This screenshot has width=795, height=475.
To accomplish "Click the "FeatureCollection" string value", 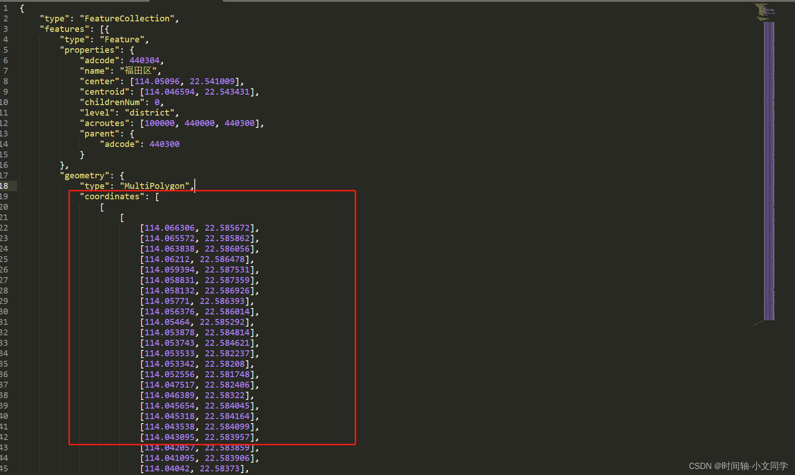I will tap(127, 19).
